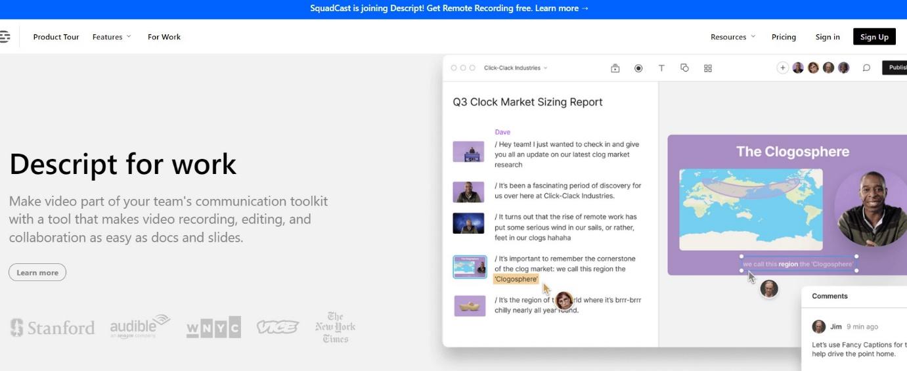Image resolution: width=907 pixels, height=371 pixels.
Task: Select the thumbnail beside 'It's been a fascinating period'
Action: (x=468, y=192)
